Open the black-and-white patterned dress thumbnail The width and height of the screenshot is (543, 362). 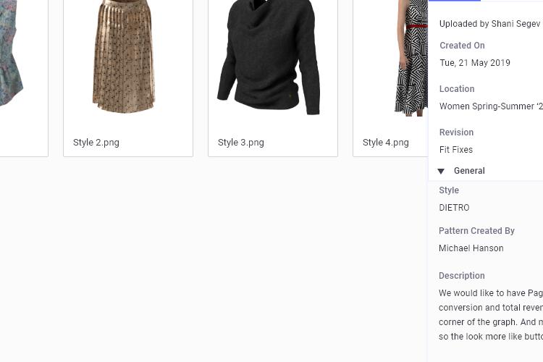coord(411,58)
